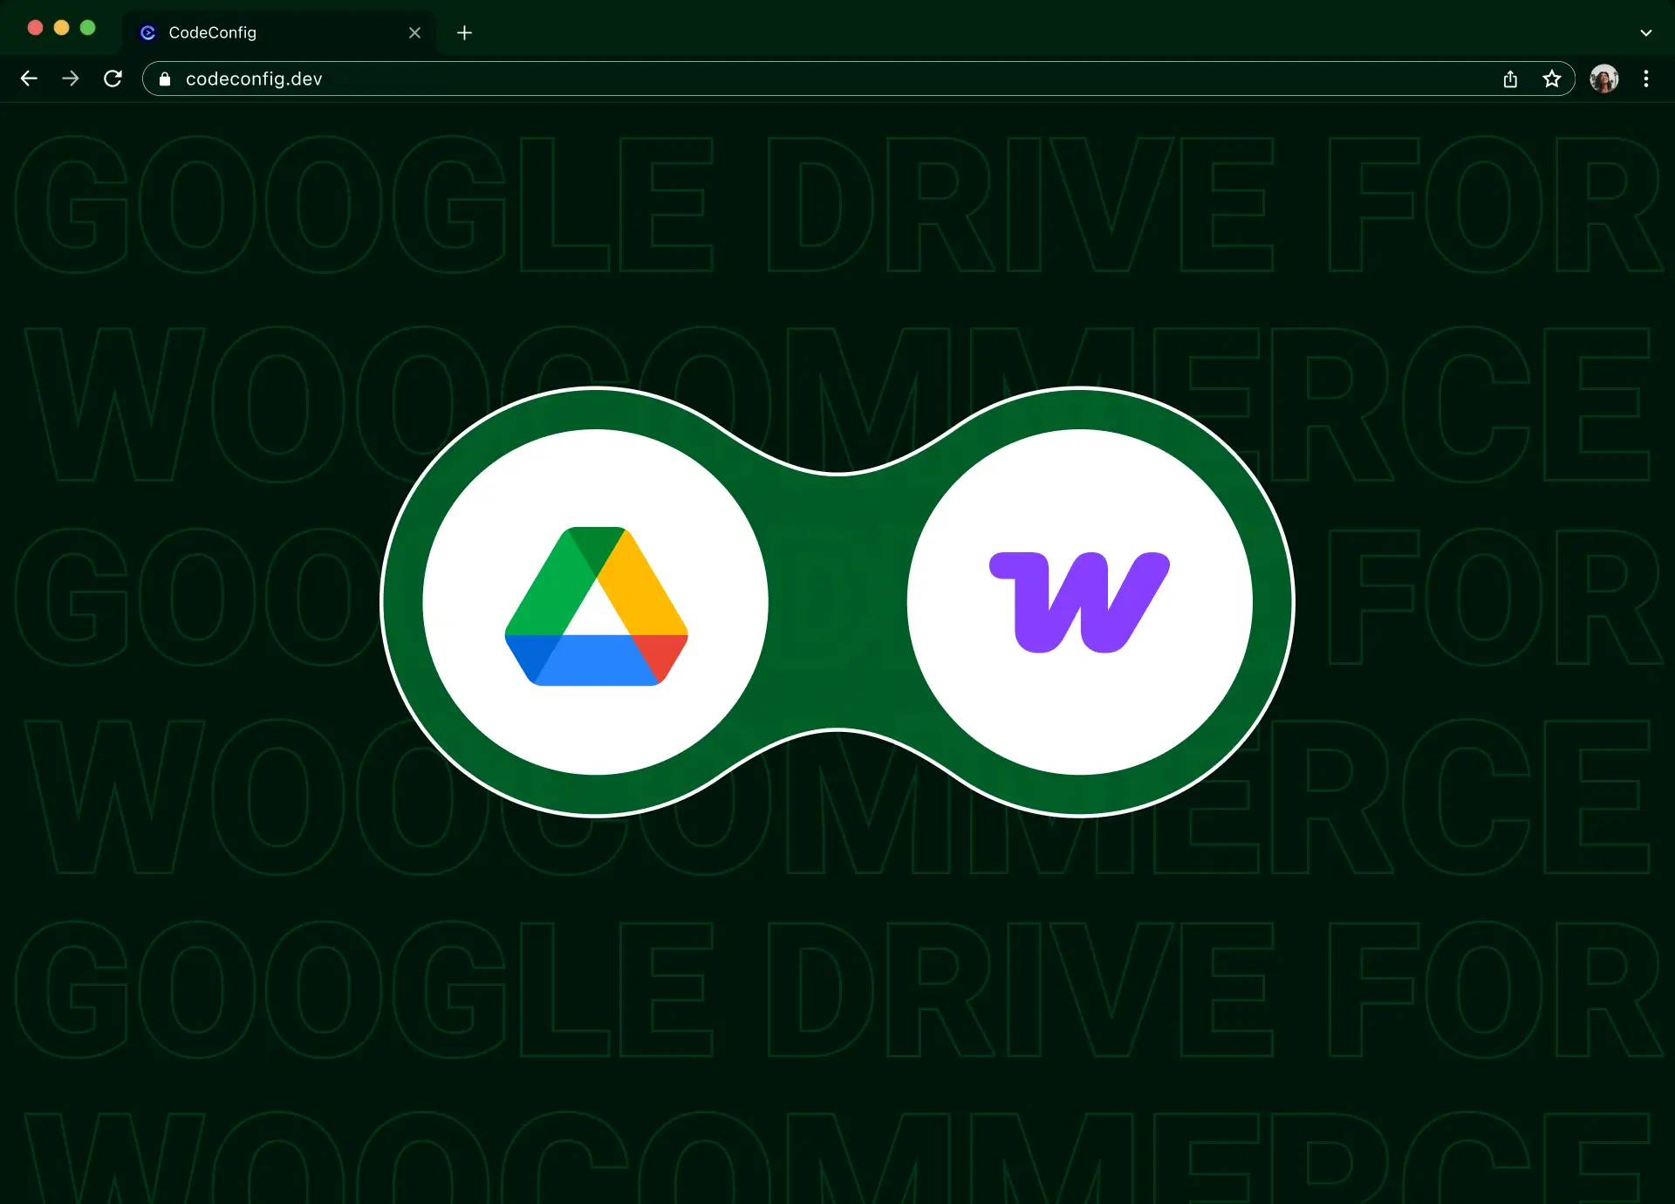Image resolution: width=1675 pixels, height=1204 pixels.
Task: Click the green connector between the two logos
Action: (837, 602)
